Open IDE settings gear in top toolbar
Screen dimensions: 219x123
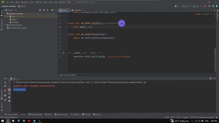(213, 6)
